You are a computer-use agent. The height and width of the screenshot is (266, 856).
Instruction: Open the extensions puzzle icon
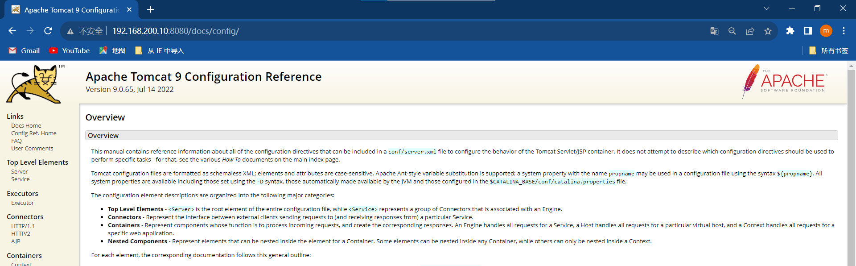click(x=790, y=31)
